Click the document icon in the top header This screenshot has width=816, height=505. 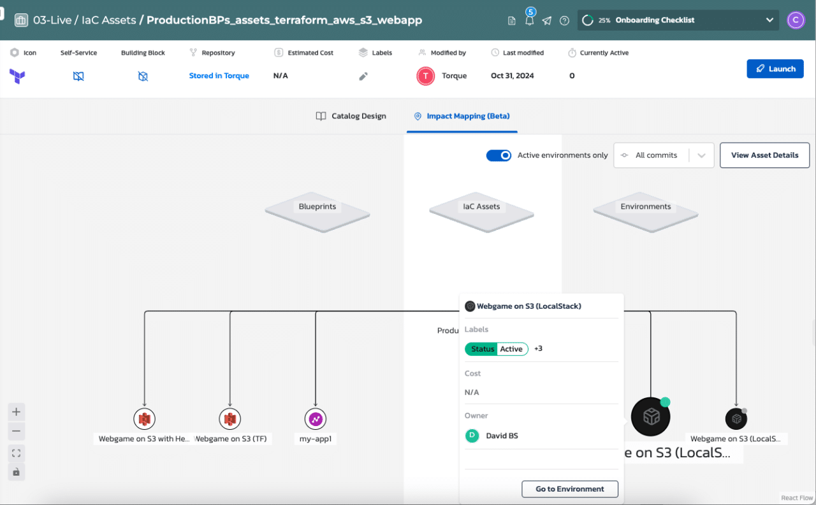tap(511, 20)
